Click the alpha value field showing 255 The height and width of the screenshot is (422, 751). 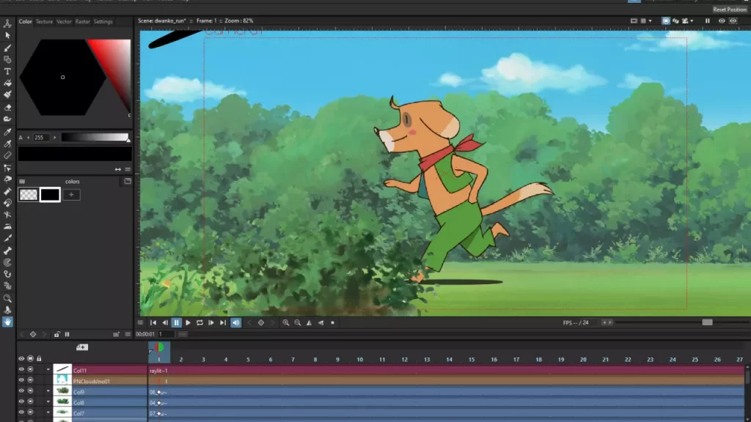pyautogui.click(x=40, y=138)
